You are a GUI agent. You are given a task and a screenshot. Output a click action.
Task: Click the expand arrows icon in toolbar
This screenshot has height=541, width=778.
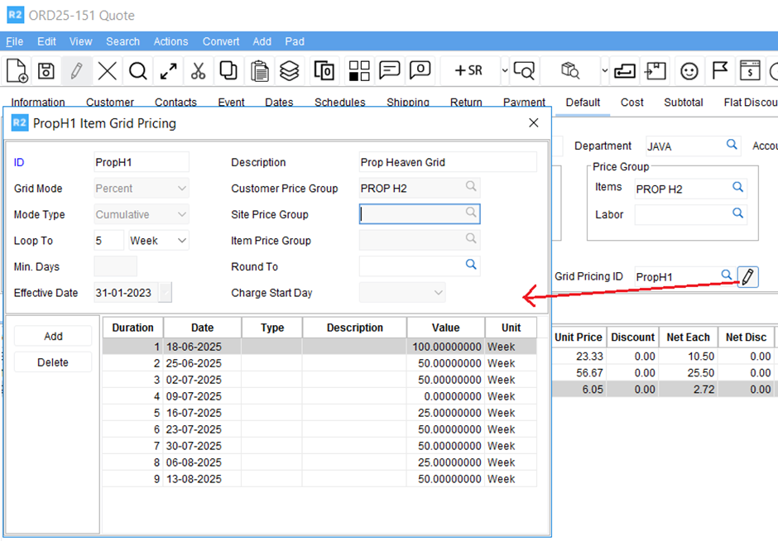169,71
